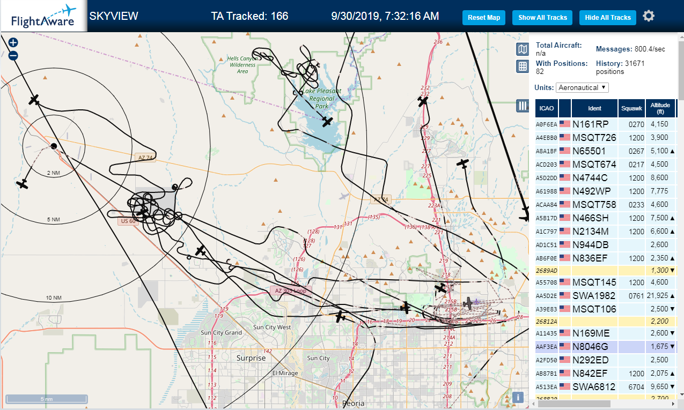The image size is (684, 410).
Task: Zoom in with the plus button
Action: pyautogui.click(x=13, y=42)
